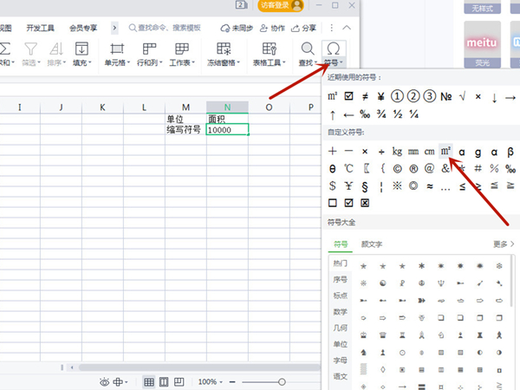
Task: Open the Cells (单元格) menu
Action: point(117,54)
